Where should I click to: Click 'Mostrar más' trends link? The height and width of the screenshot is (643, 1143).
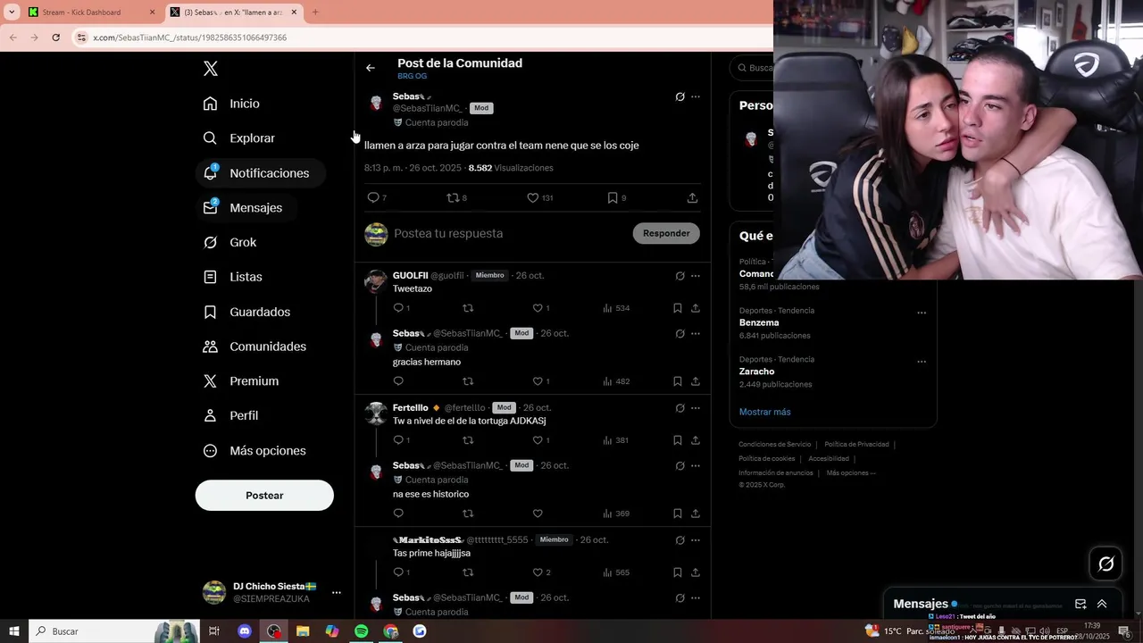pyautogui.click(x=765, y=413)
